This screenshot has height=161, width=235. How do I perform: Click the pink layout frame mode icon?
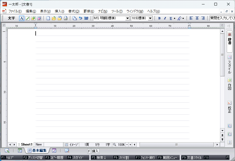click(39, 18)
